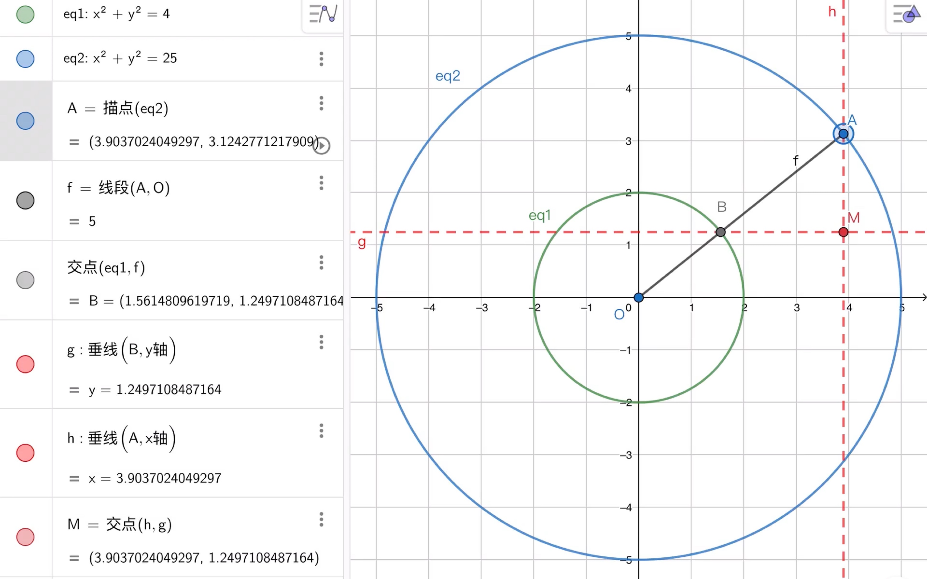The image size is (927, 579).
Task: Open more options for point A
Action: click(x=321, y=103)
